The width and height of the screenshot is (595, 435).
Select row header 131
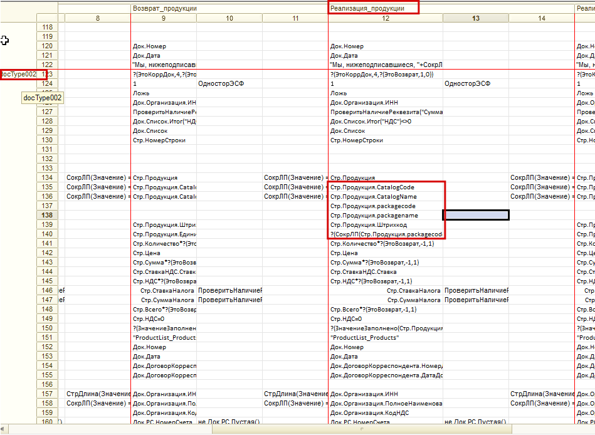tap(48, 149)
